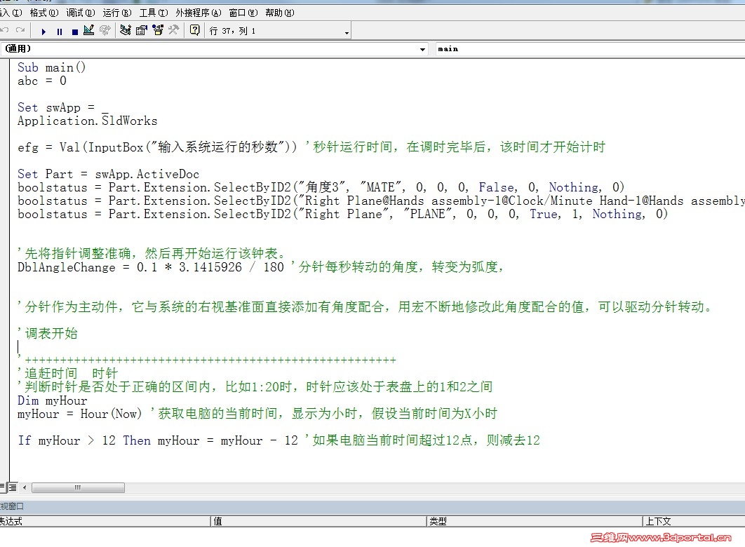Click the Break pause button

coord(60,32)
